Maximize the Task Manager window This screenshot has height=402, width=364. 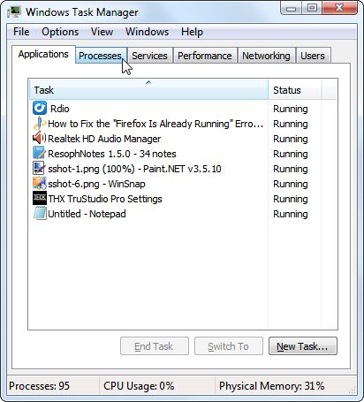(312, 8)
